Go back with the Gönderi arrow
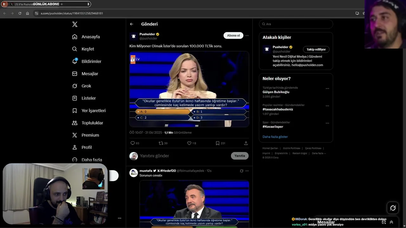406x228 pixels. (x=132, y=24)
